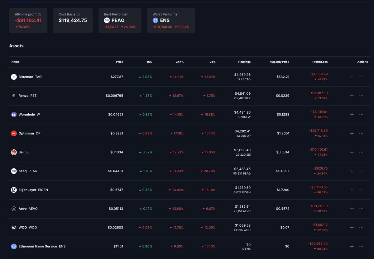The height and width of the screenshot is (259, 374).
Task: Open the Optimism OP asset link
Action: click(x=30, y=133)
